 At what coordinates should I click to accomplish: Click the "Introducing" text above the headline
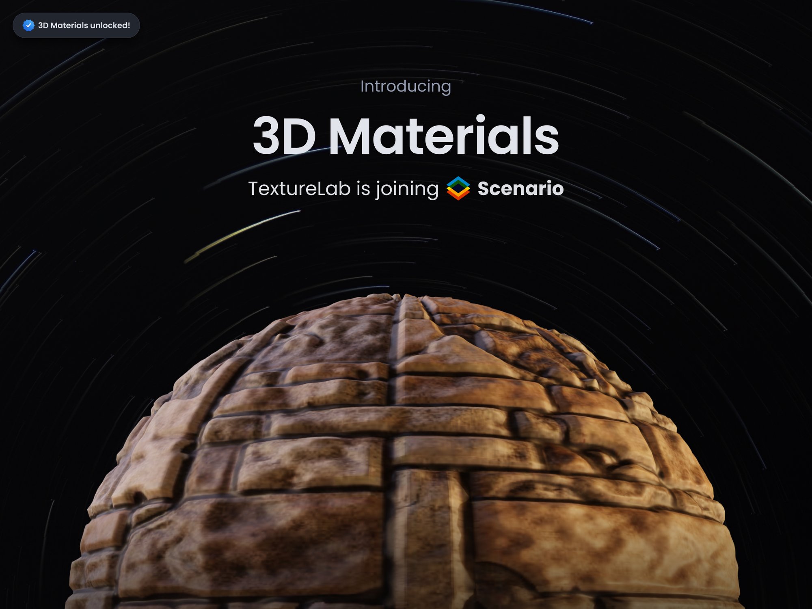[406, 86]
